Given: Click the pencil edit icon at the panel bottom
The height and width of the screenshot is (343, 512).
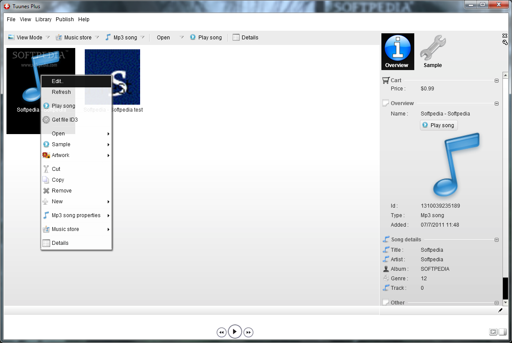Looking at the screenshot, I should tap(500, 310).
